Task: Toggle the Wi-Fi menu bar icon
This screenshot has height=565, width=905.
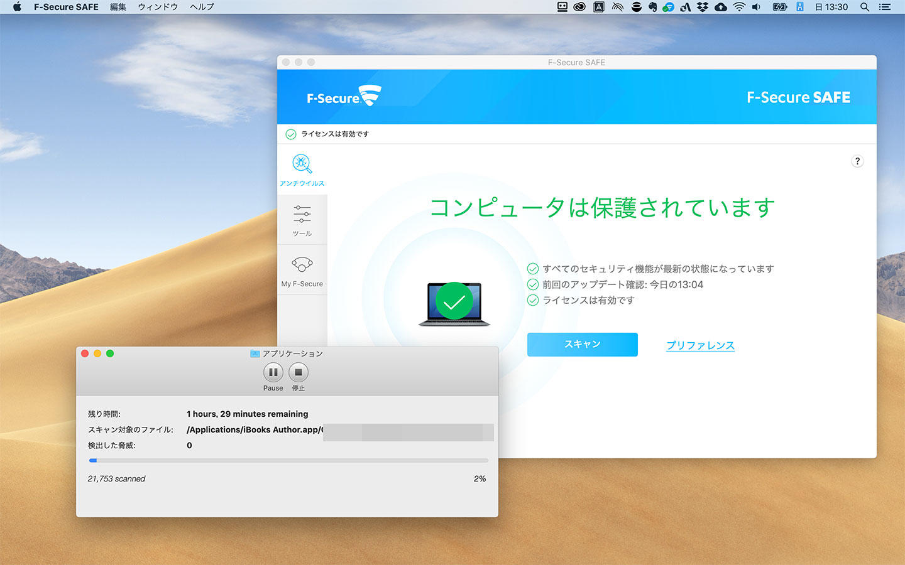Action: (739, 7)
